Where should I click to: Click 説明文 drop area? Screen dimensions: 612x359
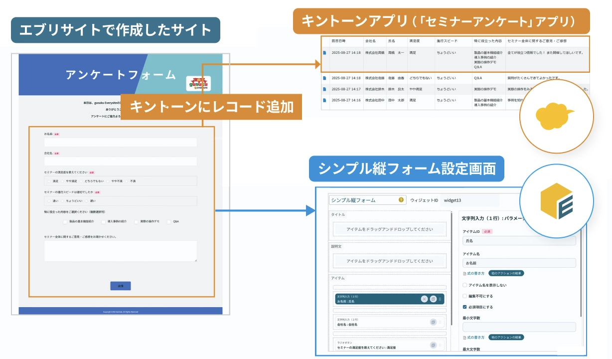coord(390,261)
